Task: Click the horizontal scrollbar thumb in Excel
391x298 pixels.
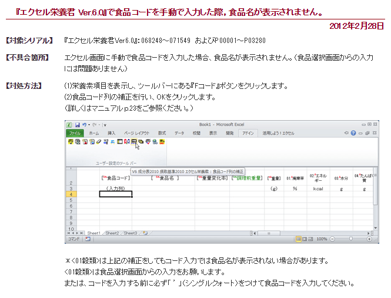Action: [x=269, y=233]
